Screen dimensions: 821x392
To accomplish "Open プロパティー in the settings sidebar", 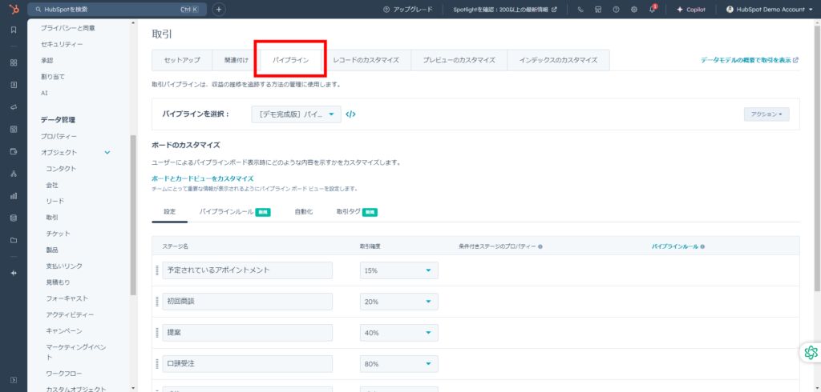I will click(59, 137).
